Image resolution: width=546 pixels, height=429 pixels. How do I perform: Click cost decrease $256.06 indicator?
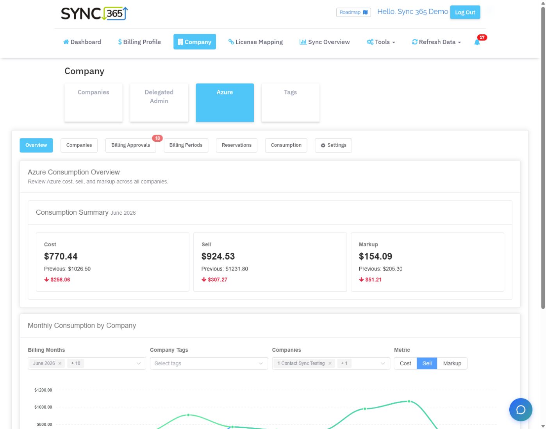point(57,279)
